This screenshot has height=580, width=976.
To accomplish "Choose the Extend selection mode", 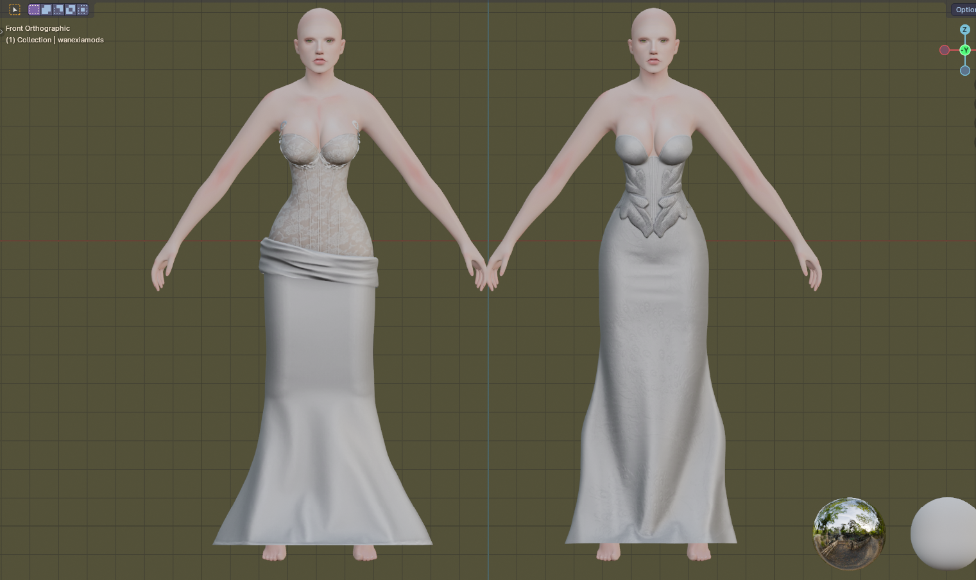I will coord(46,10).
